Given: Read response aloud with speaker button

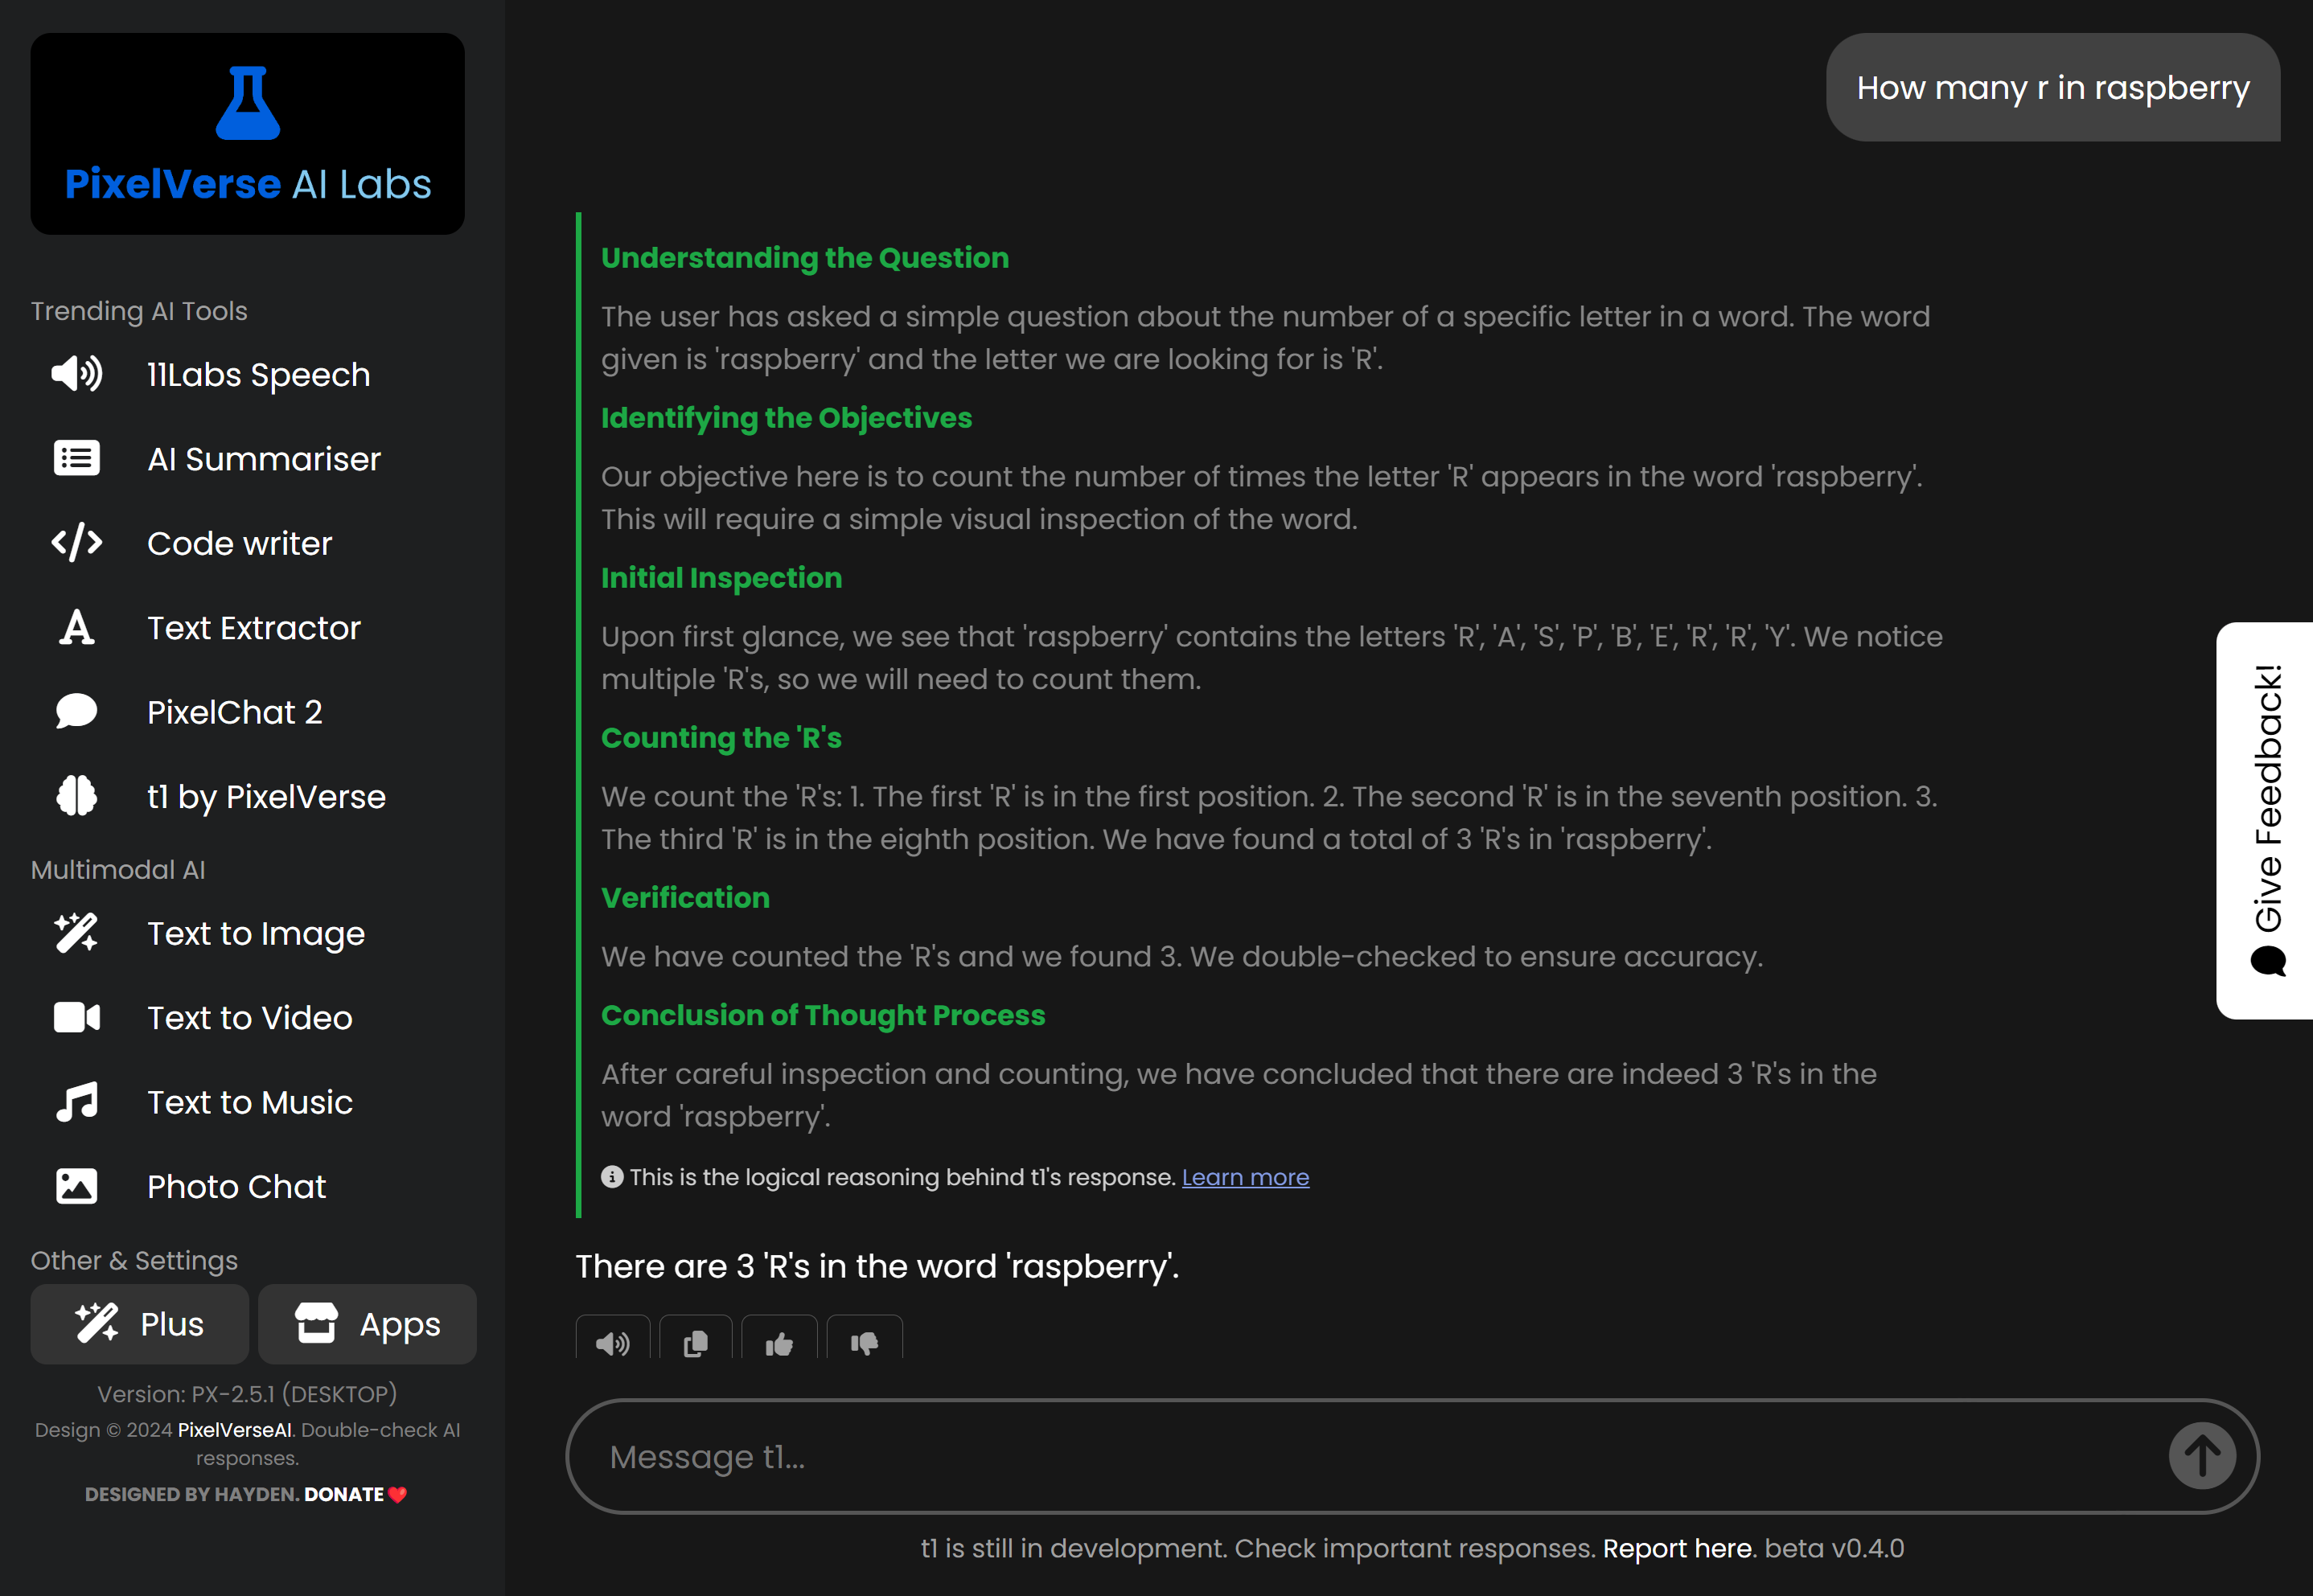Looking at the screenshot, I should [612, 1343].
